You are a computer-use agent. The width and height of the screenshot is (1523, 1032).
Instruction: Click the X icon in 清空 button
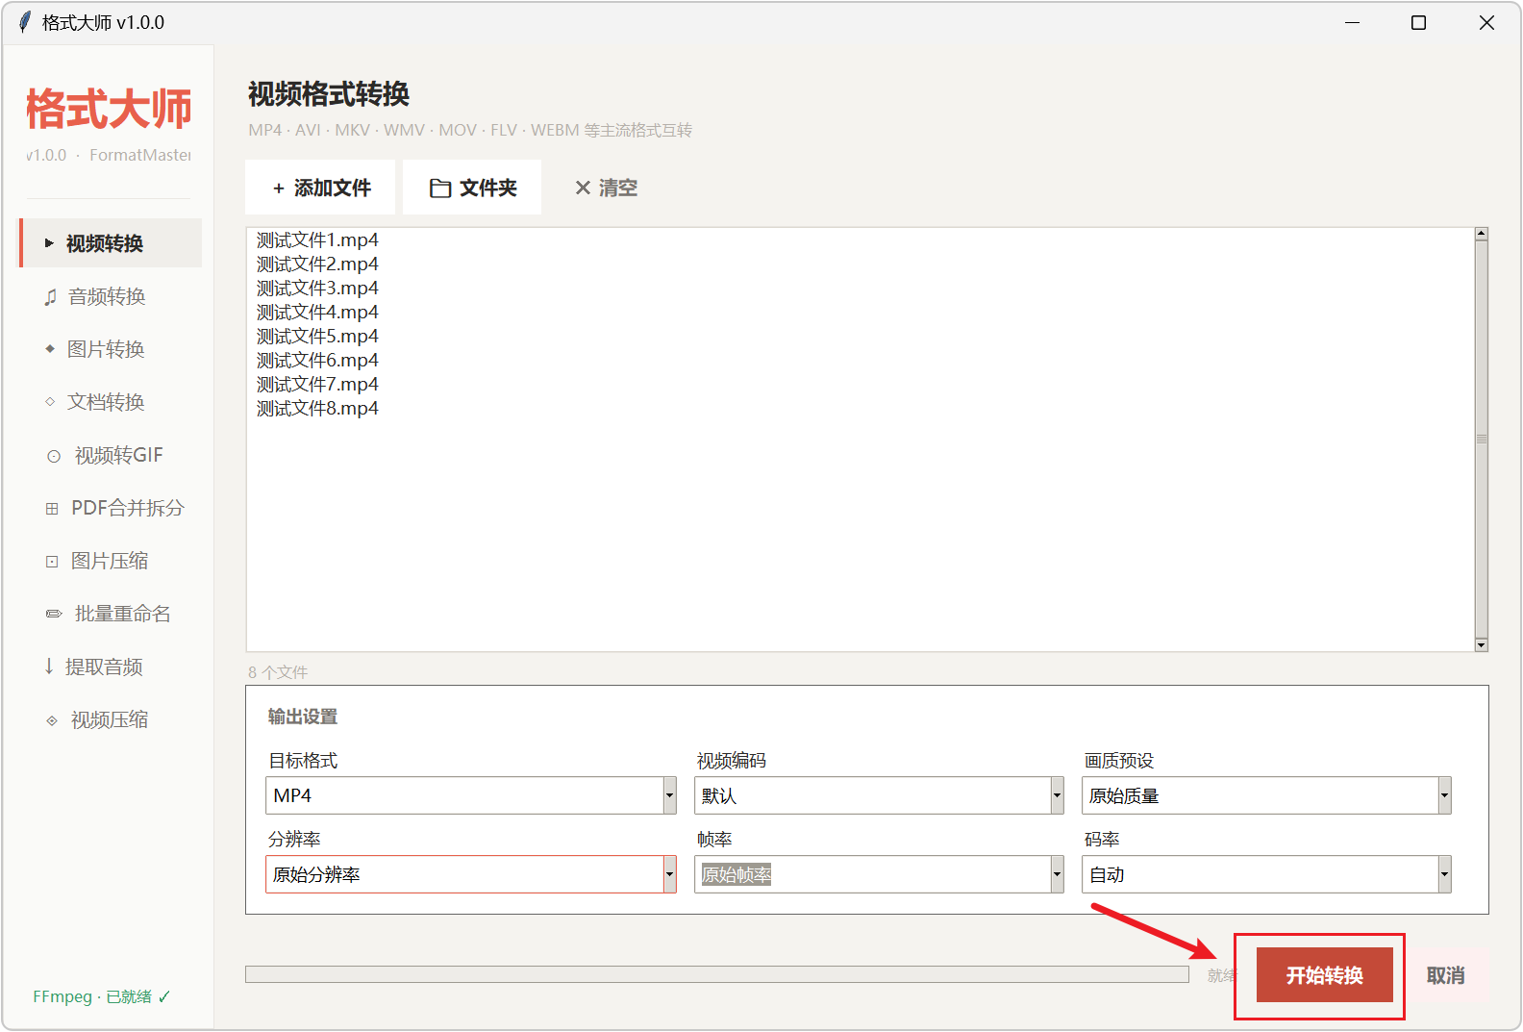coord(583,189)
